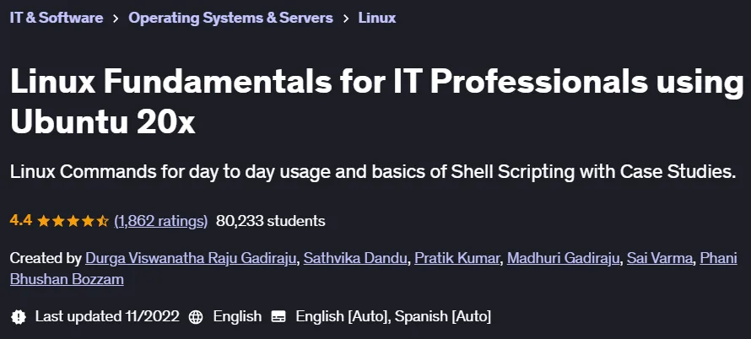Open instructor Pratik Kumar profile

pos(457,259)
